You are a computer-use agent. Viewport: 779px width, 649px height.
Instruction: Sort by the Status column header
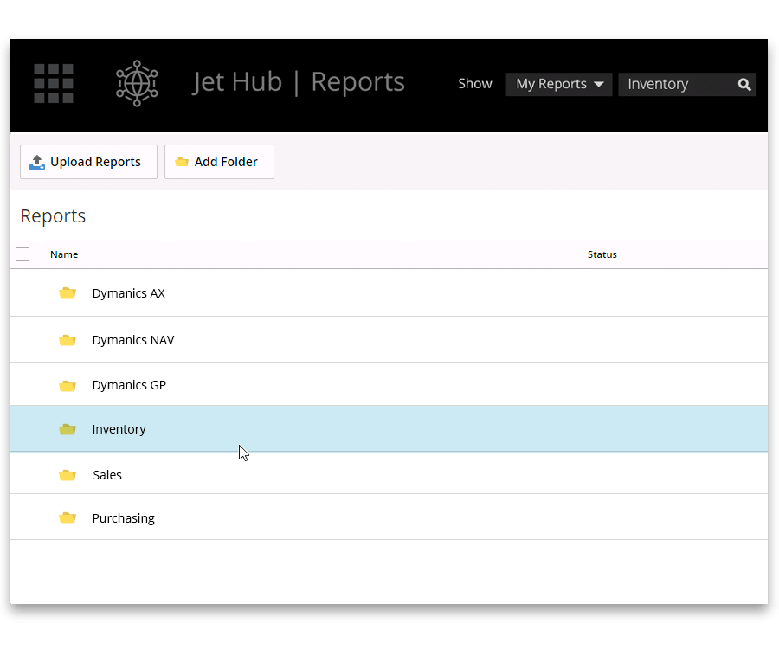coord(602,254)
